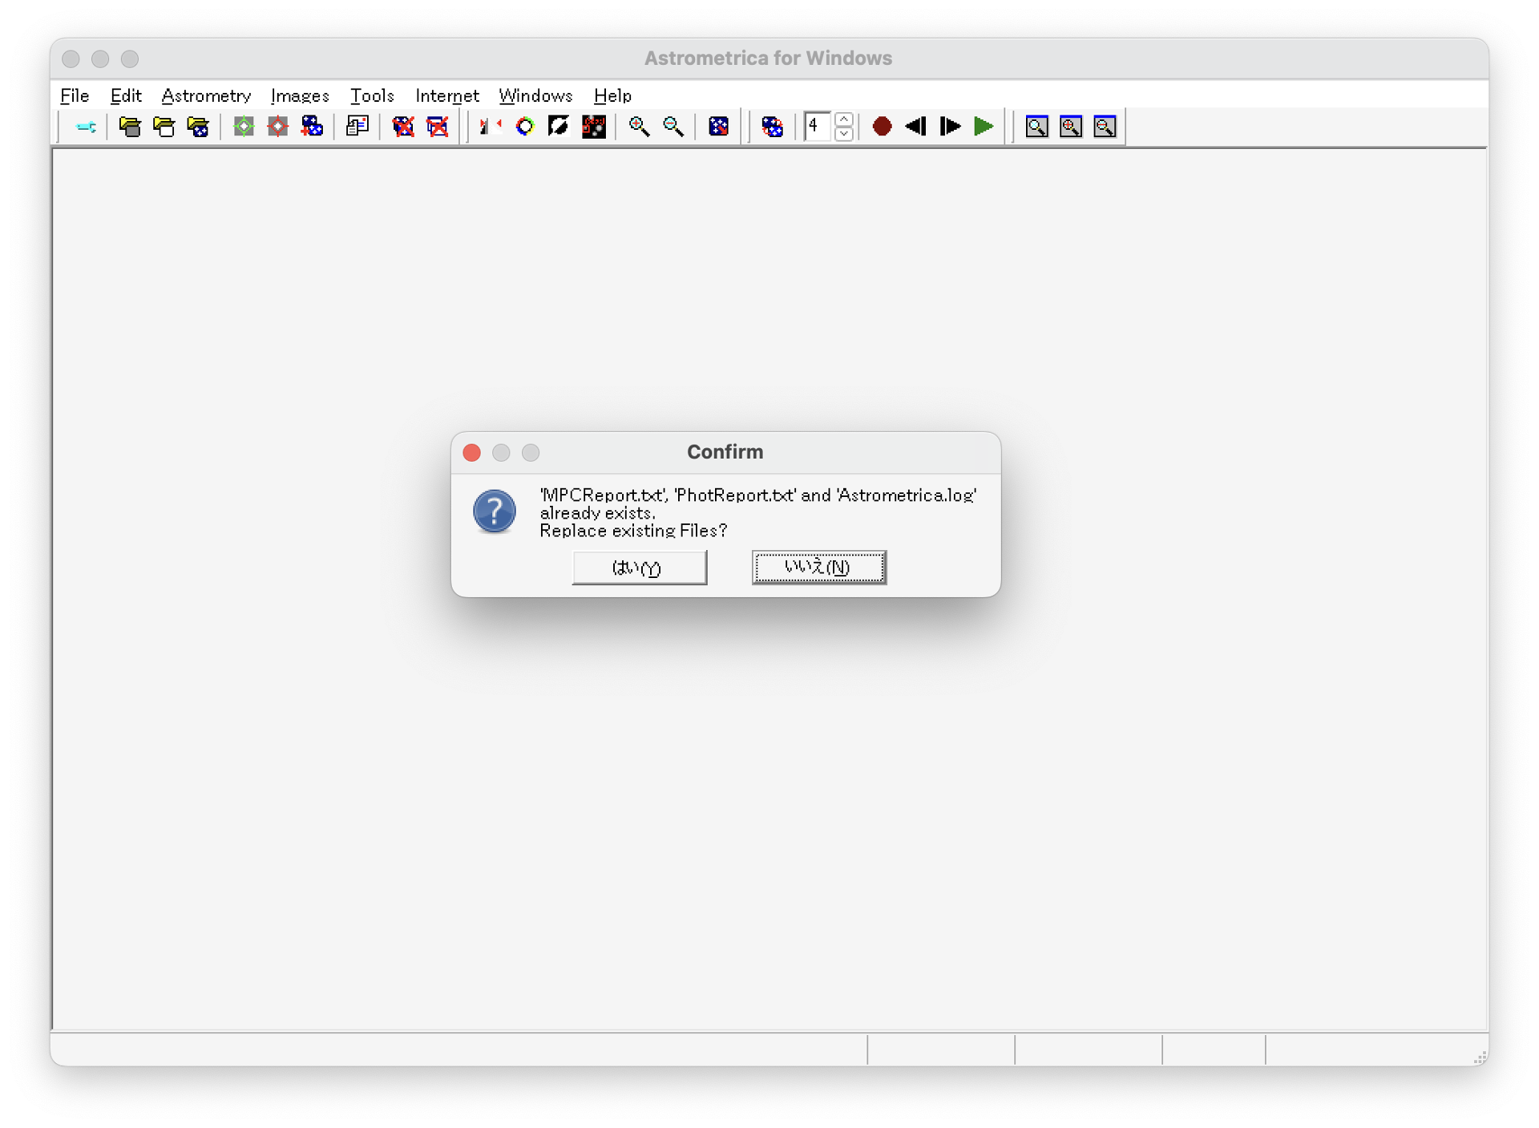1539x1128 pixels.
Task: Click the step forward blink arrow
Action: click(x=950, y=127)
